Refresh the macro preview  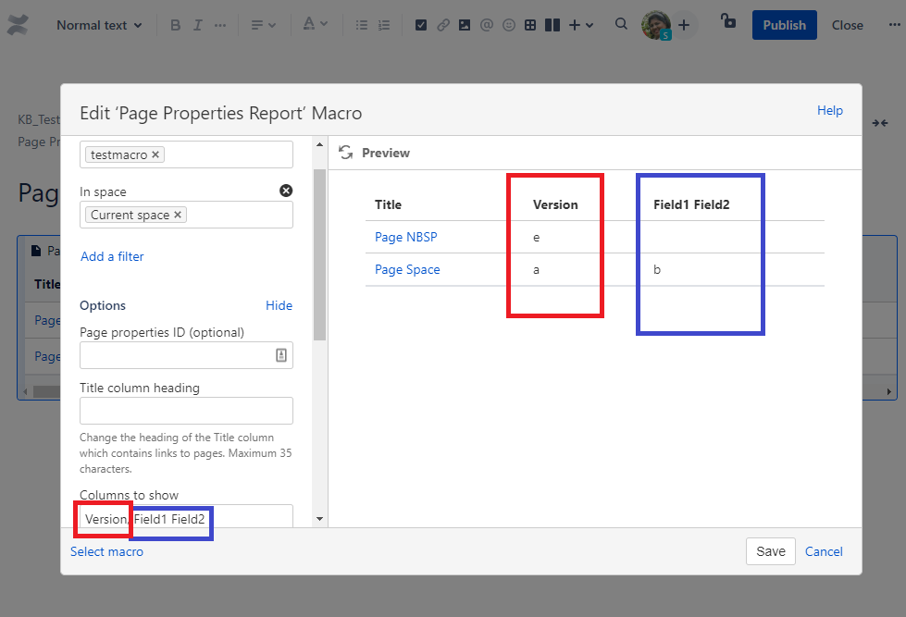click(x=345, y=153)
